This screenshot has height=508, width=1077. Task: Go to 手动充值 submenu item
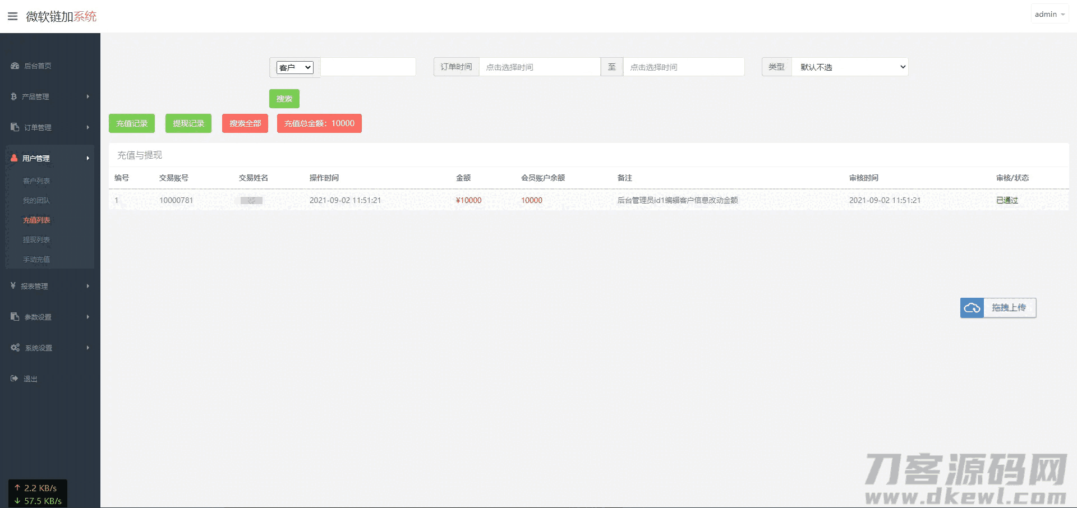click(x=36, y=259)
